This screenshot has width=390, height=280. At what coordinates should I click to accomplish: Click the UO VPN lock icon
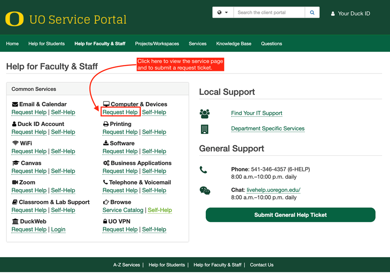pos(105,221)
